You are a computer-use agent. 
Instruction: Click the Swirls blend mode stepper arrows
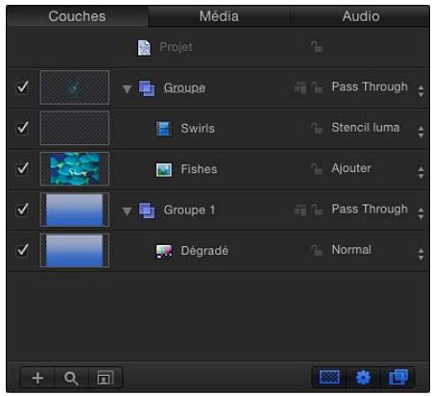click(x=421, y=132)
